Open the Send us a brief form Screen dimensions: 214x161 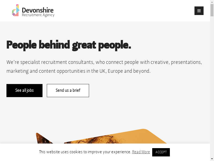68,90
